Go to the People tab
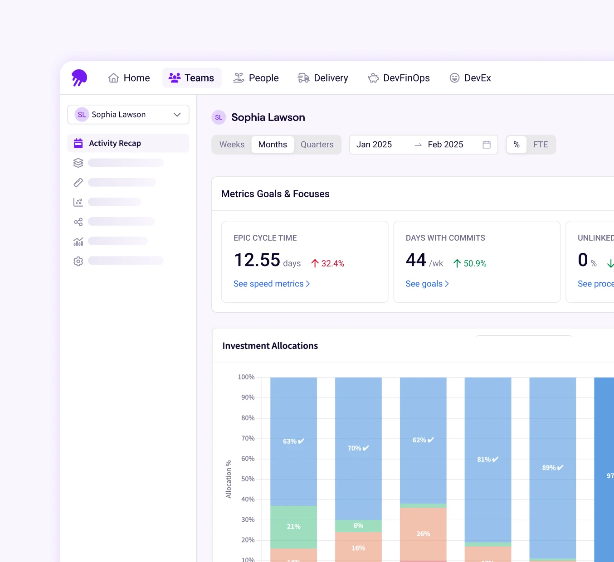Viewport: 614px width, 562px height. [256, 78]
